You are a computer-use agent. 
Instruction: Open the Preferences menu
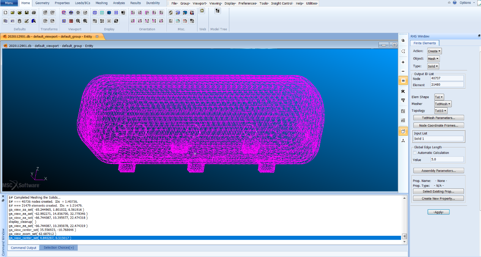click(x=248, y=3)
